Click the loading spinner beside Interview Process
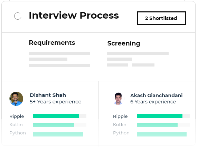The height and width of the screenshot is (152, 198). coord(18,16)
